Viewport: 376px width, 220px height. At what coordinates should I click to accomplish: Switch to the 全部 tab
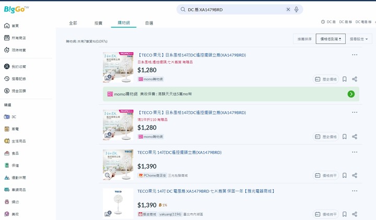73,23
